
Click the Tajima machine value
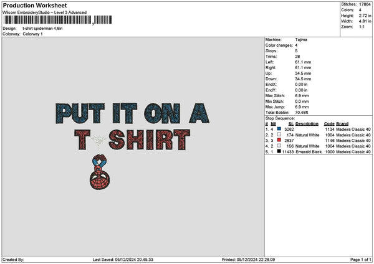pos(302,39)
